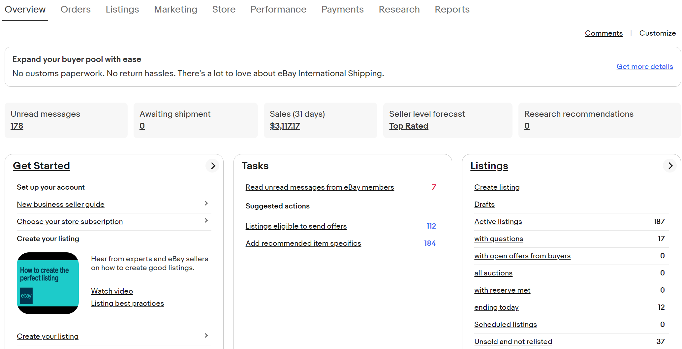Viewport: 682px width, 349px height.
Task: Open the New business seller guide link
Action: click(61, 205)
